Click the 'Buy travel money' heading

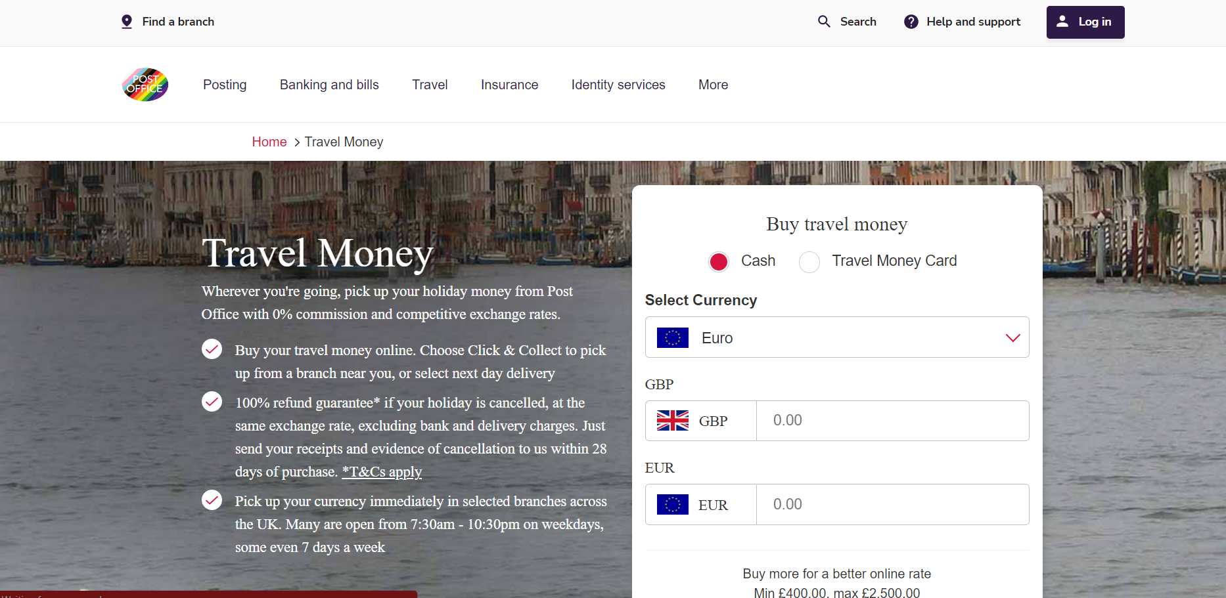click(x=837, y=224)
